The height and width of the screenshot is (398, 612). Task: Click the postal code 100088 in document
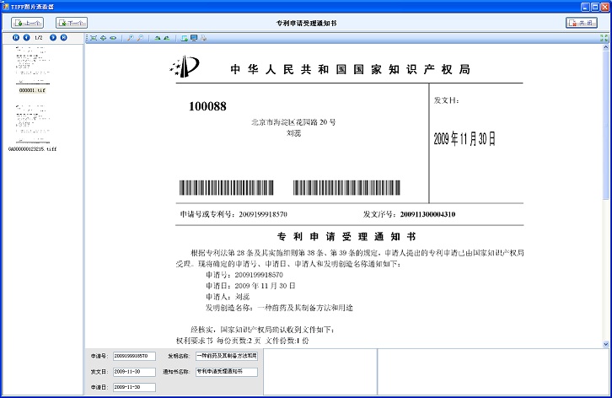pyautogui.click(x=207, y=106)
